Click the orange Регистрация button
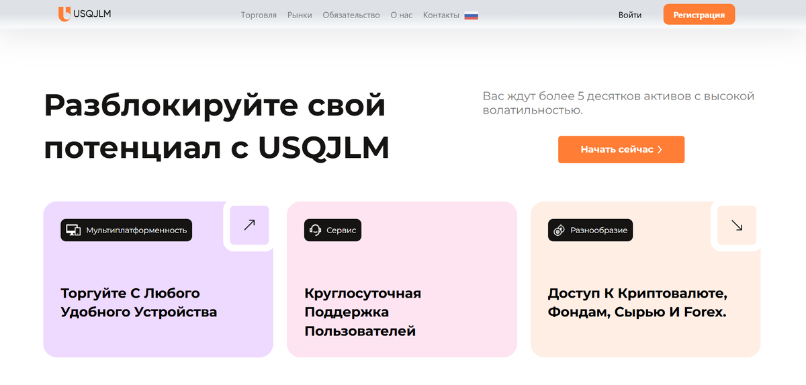 coord(699,15)
